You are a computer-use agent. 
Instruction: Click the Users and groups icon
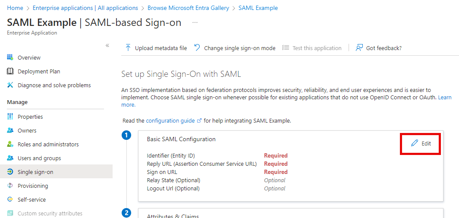pyautogui.click(x=10, y=158)
